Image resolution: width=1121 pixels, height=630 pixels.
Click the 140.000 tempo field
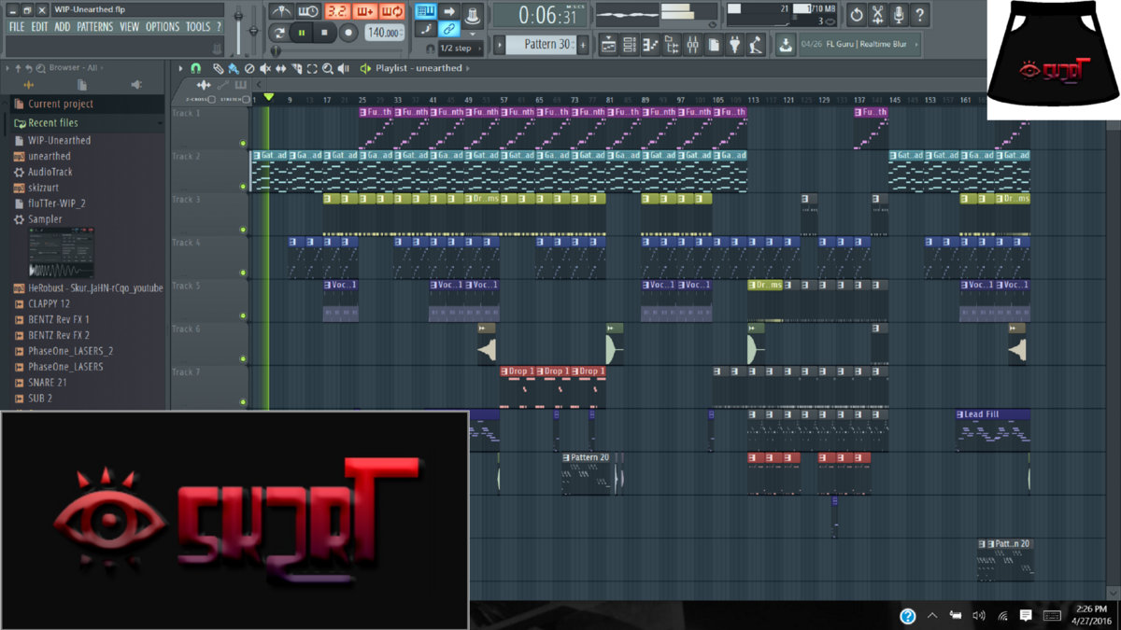tap(383, 33)
